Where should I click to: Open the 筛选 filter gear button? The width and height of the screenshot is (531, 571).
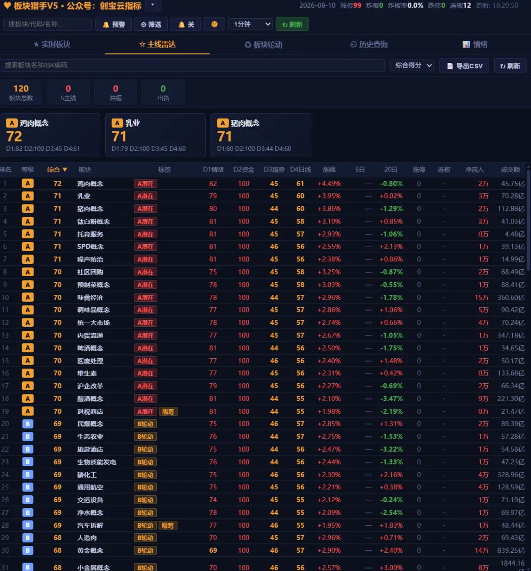pyautogui.click(x=151, y=25)
